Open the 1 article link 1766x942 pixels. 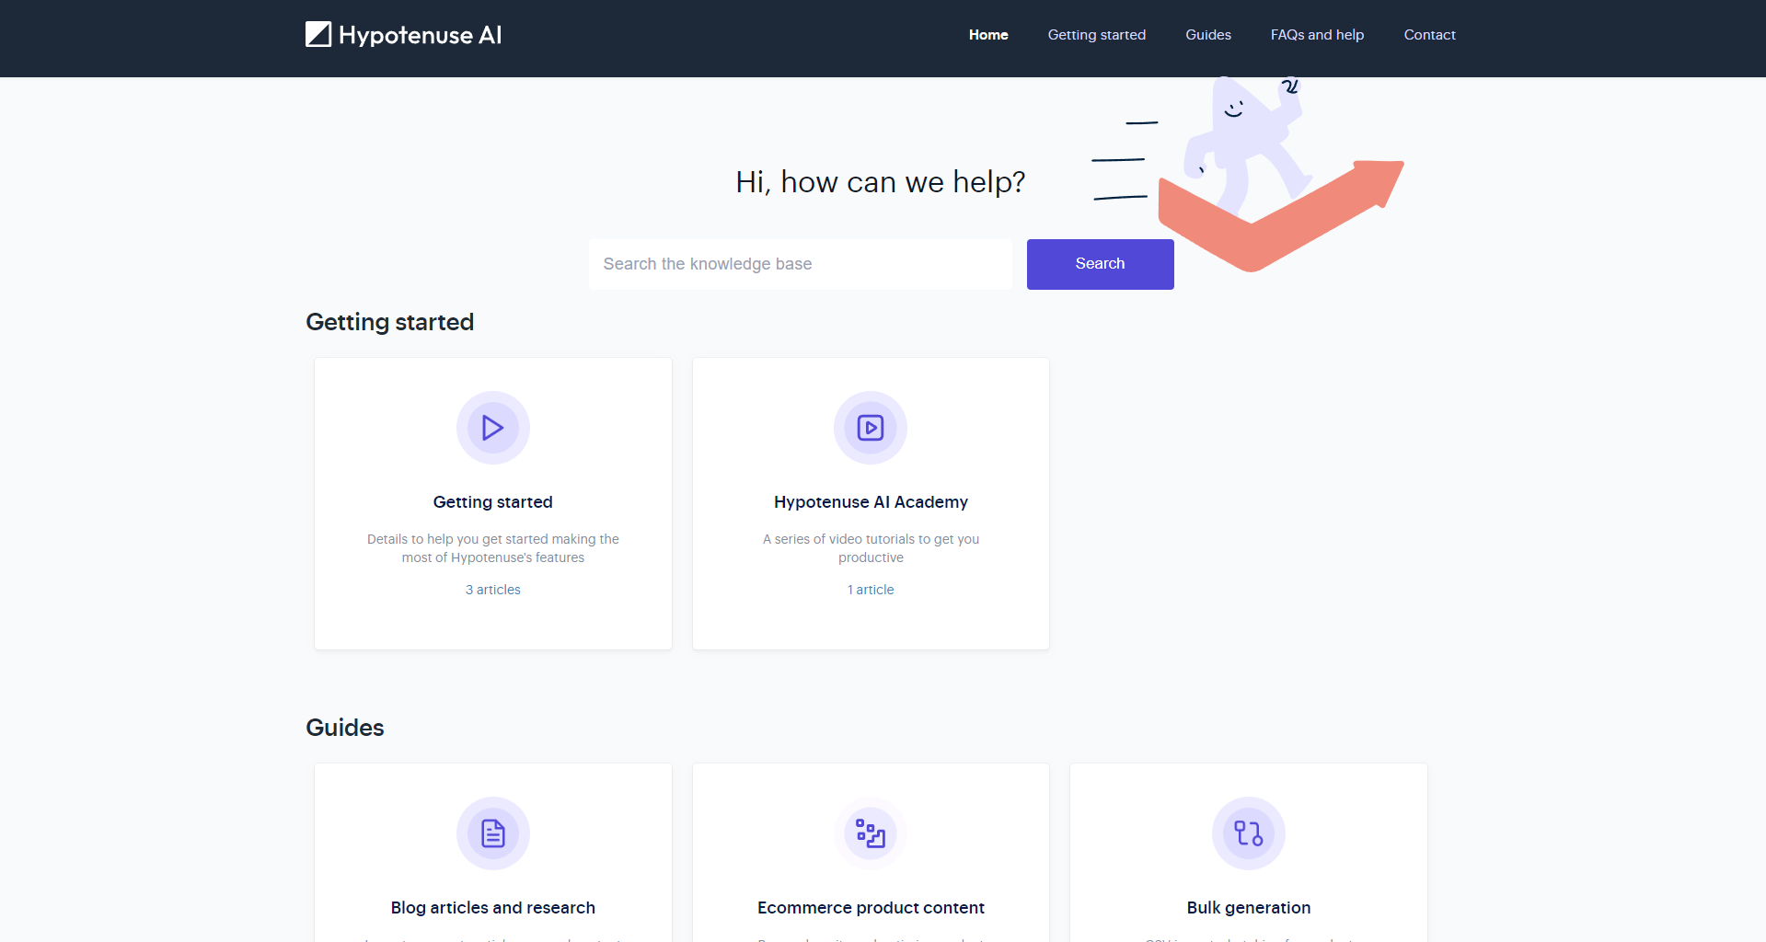click(870, 590)
